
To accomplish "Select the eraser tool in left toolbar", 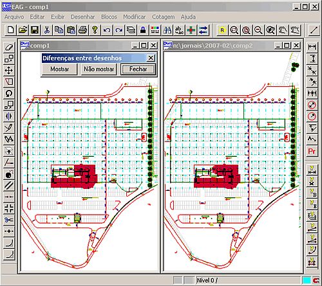I will click(x=9, y=47).
